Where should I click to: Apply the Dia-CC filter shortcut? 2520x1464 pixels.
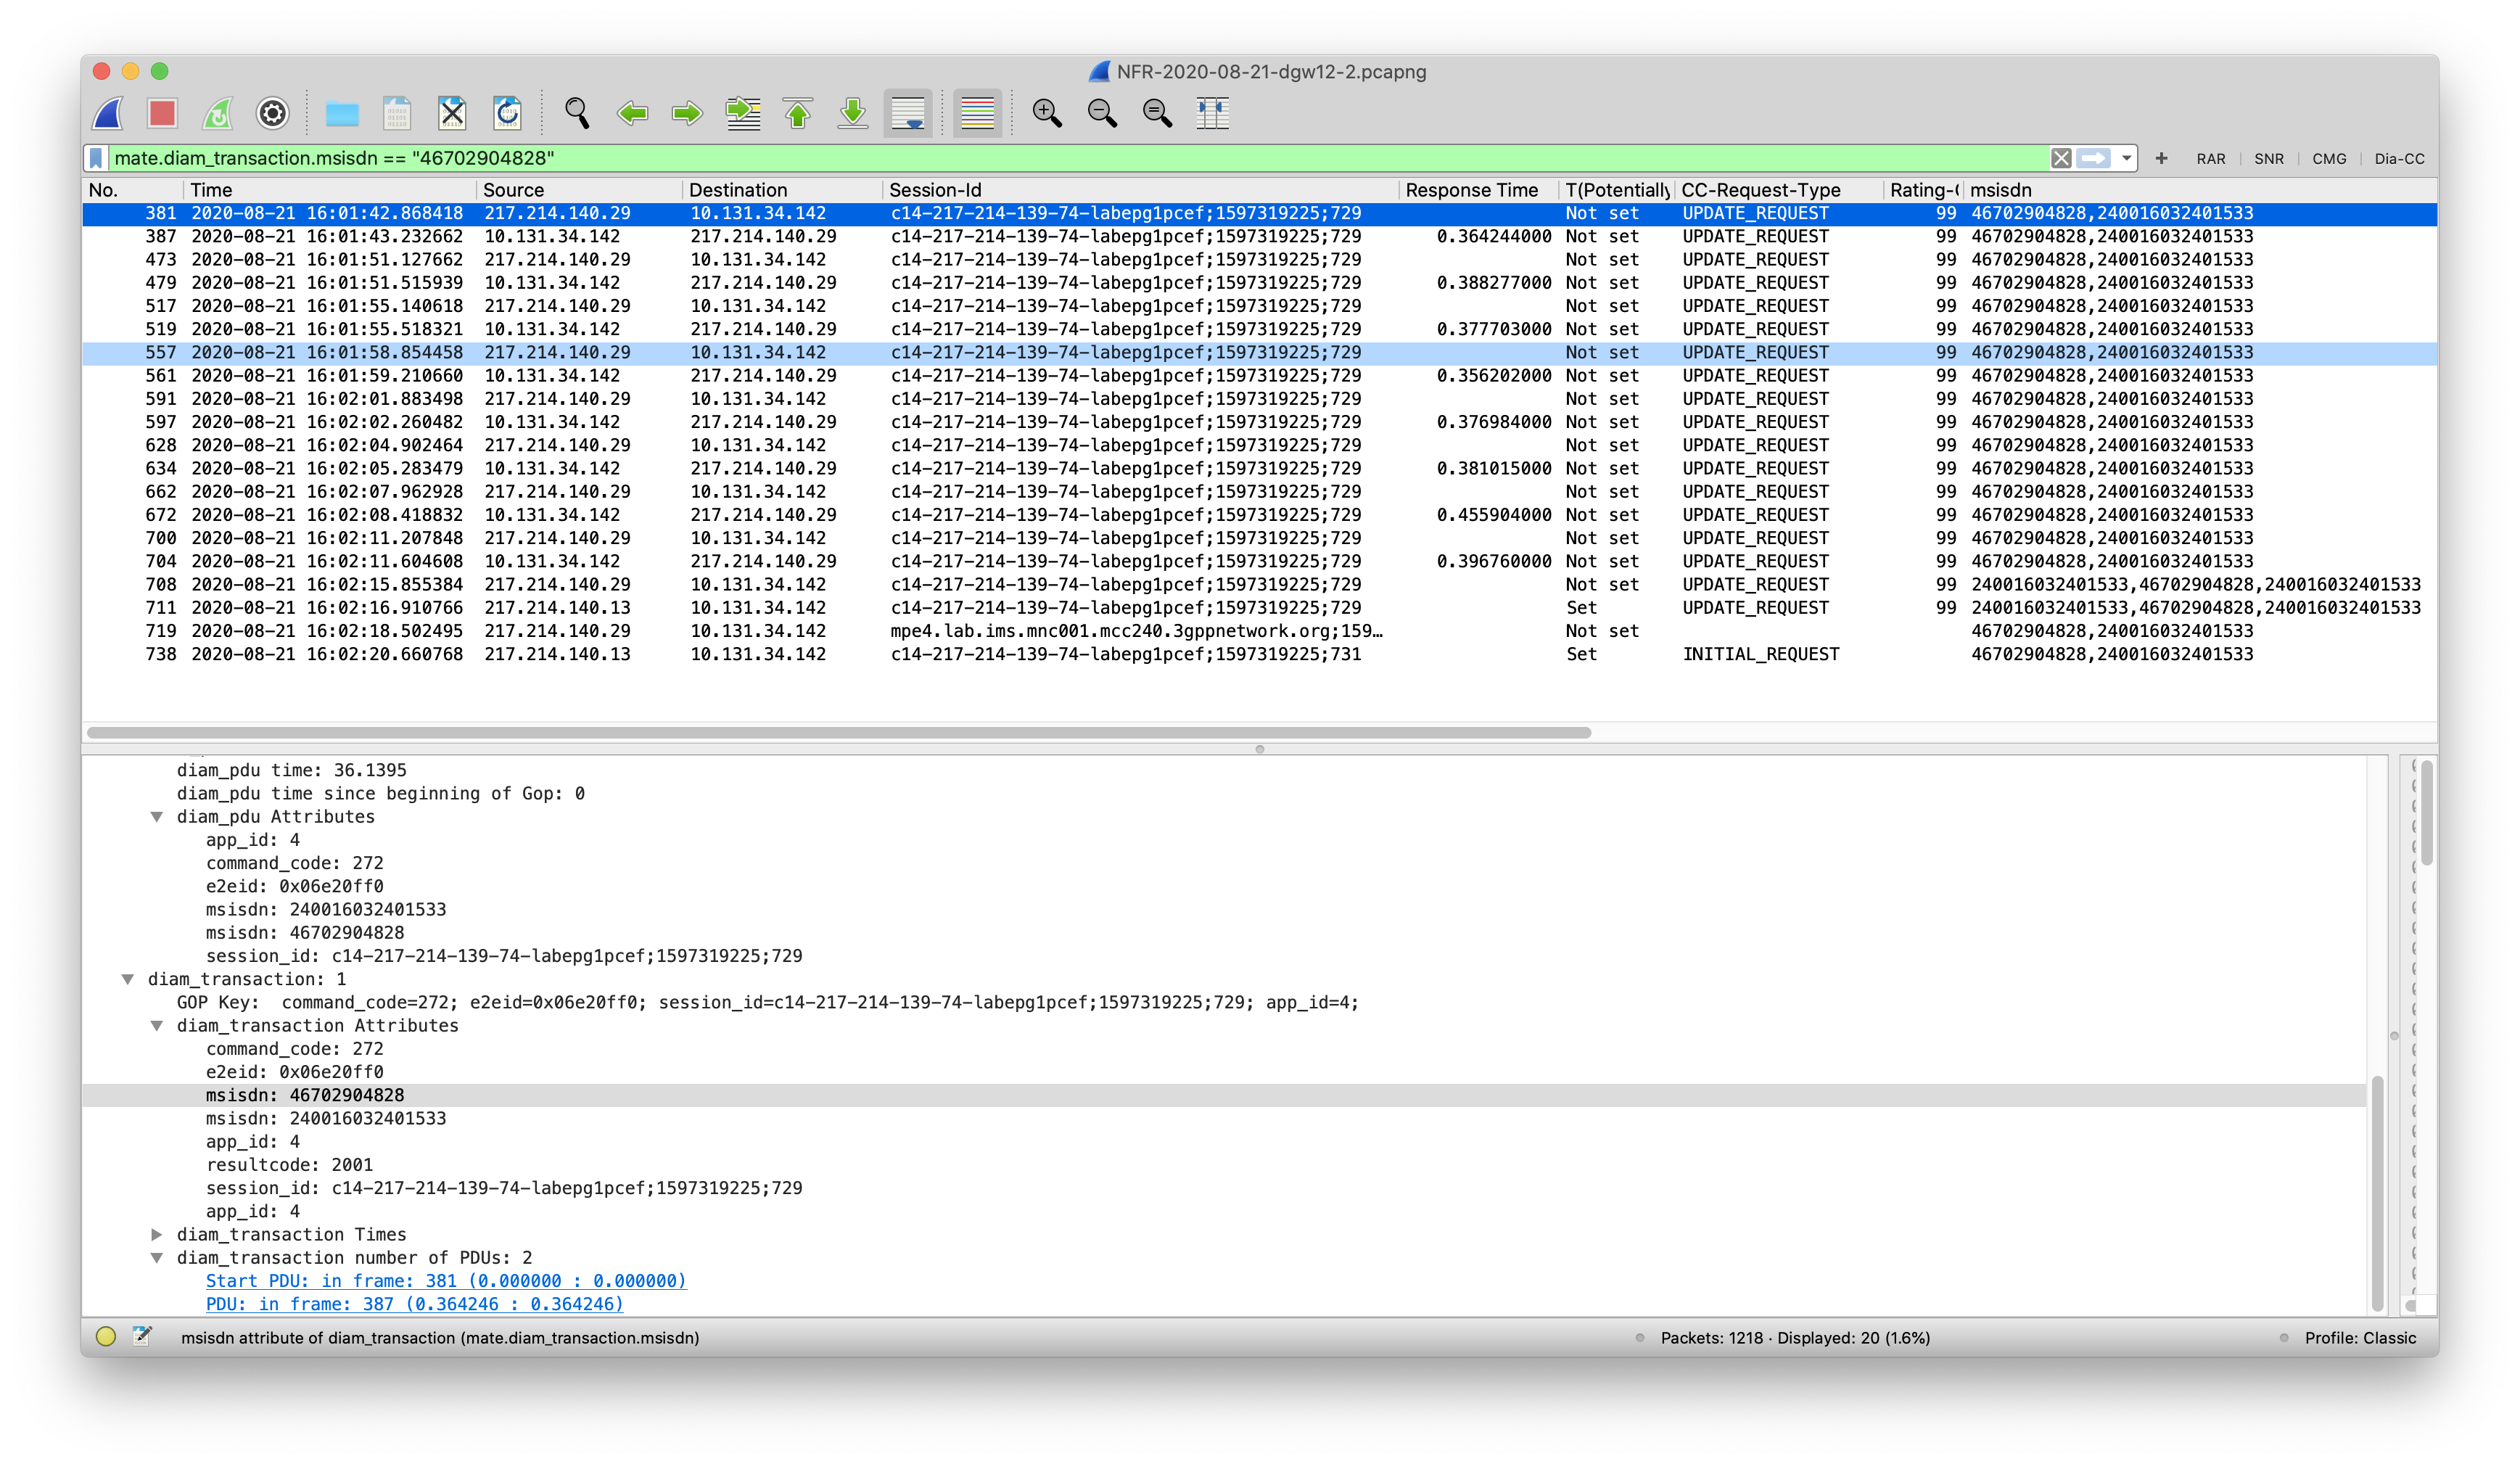2399,159
